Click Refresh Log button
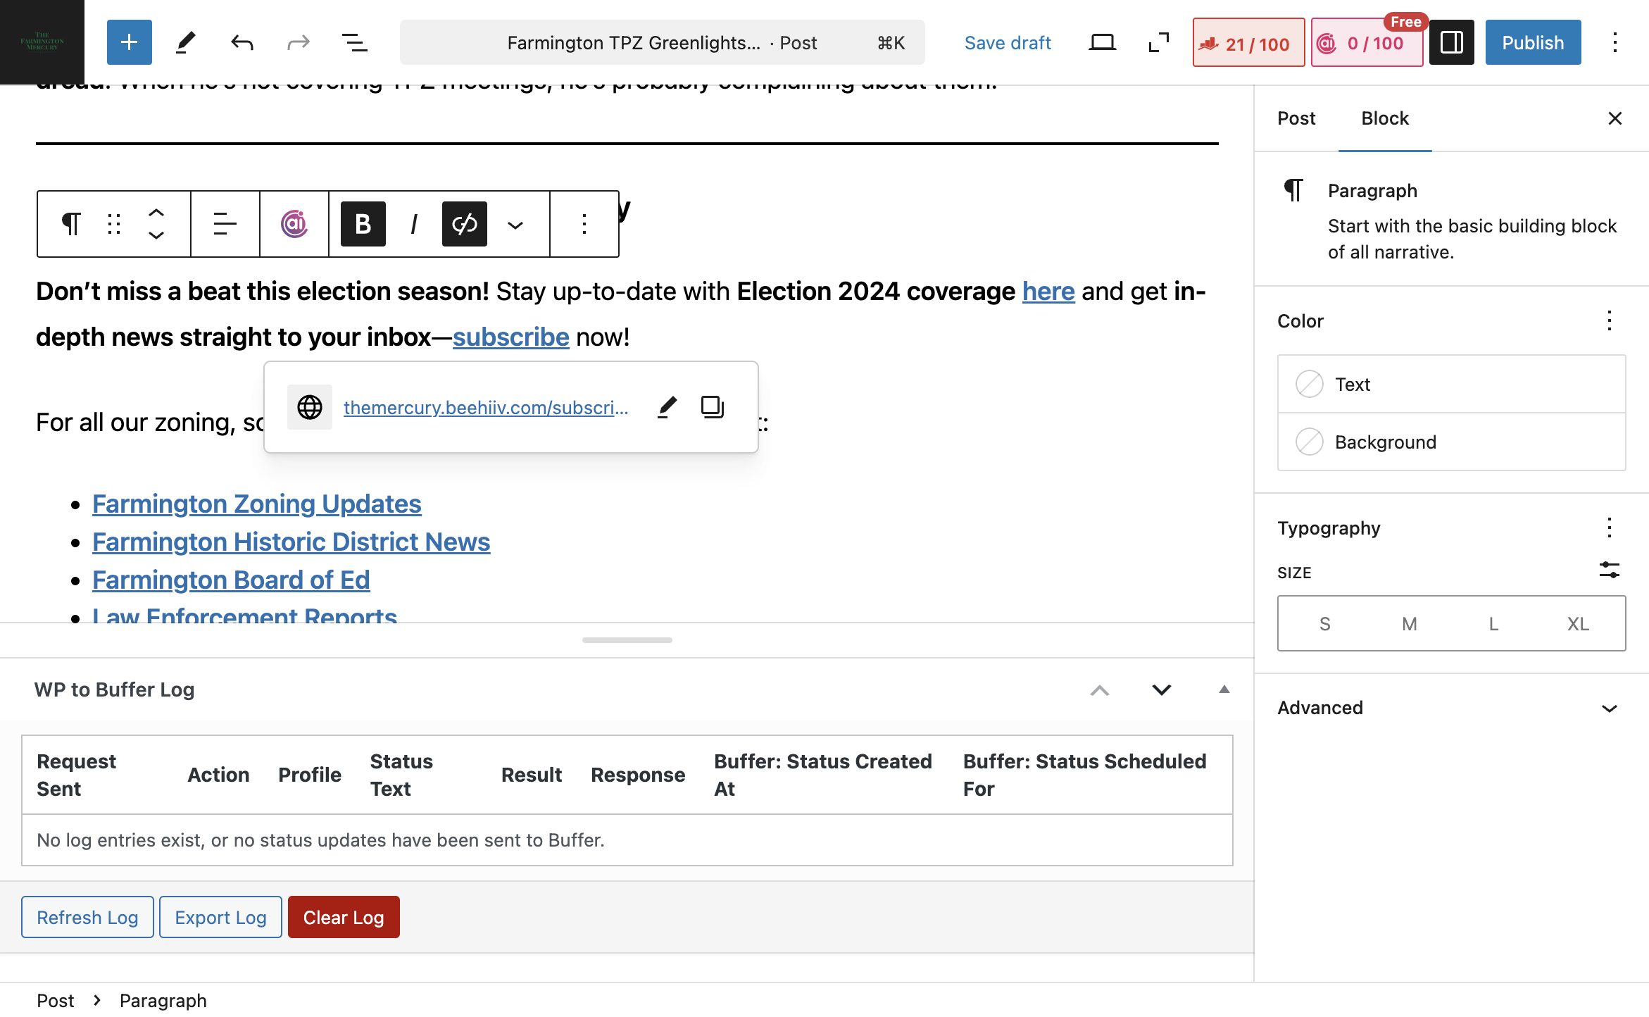 coord(87,918)
